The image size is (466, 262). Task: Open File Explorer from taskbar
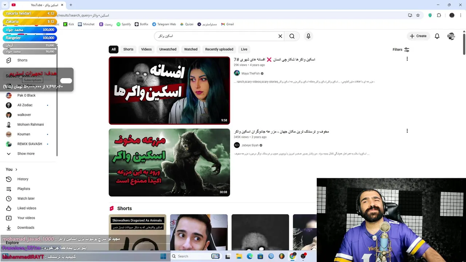[x=239, y=256]
